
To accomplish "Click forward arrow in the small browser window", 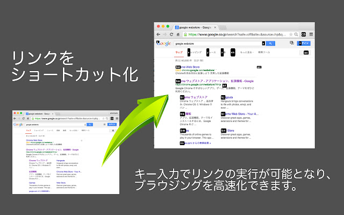I will pyautogui.click(x=19, y=118).
